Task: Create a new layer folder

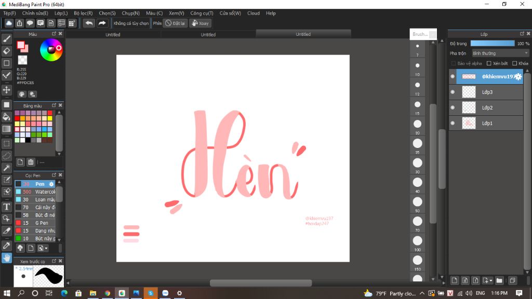Action: coord(499,280)
